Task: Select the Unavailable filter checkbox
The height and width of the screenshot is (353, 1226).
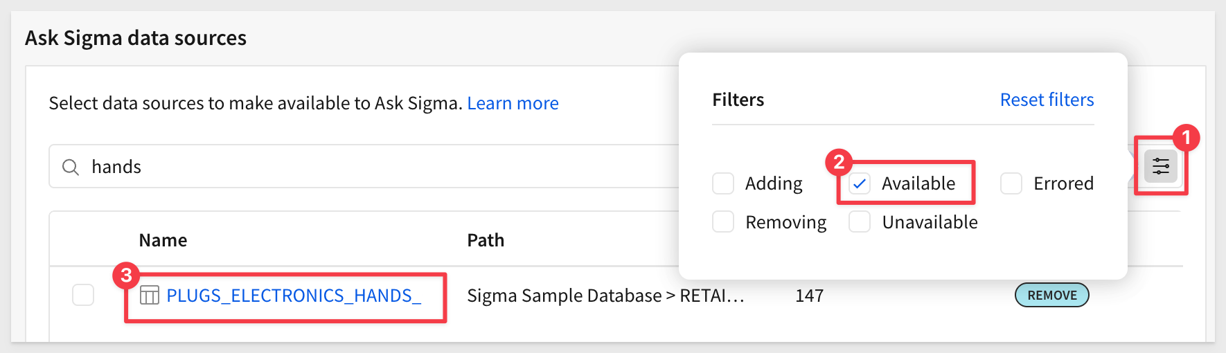Action: pyautogui.click(x=860, y=222)
